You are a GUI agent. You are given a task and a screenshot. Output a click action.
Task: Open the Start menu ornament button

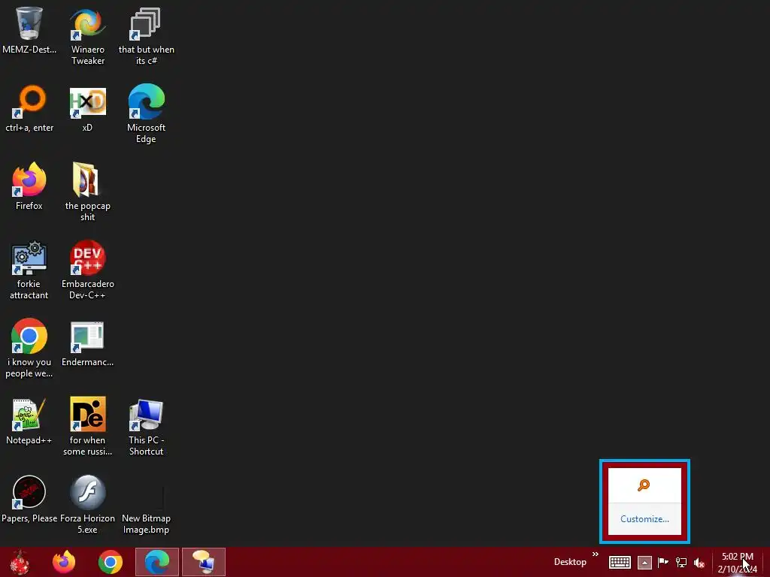tap(20, 562)
